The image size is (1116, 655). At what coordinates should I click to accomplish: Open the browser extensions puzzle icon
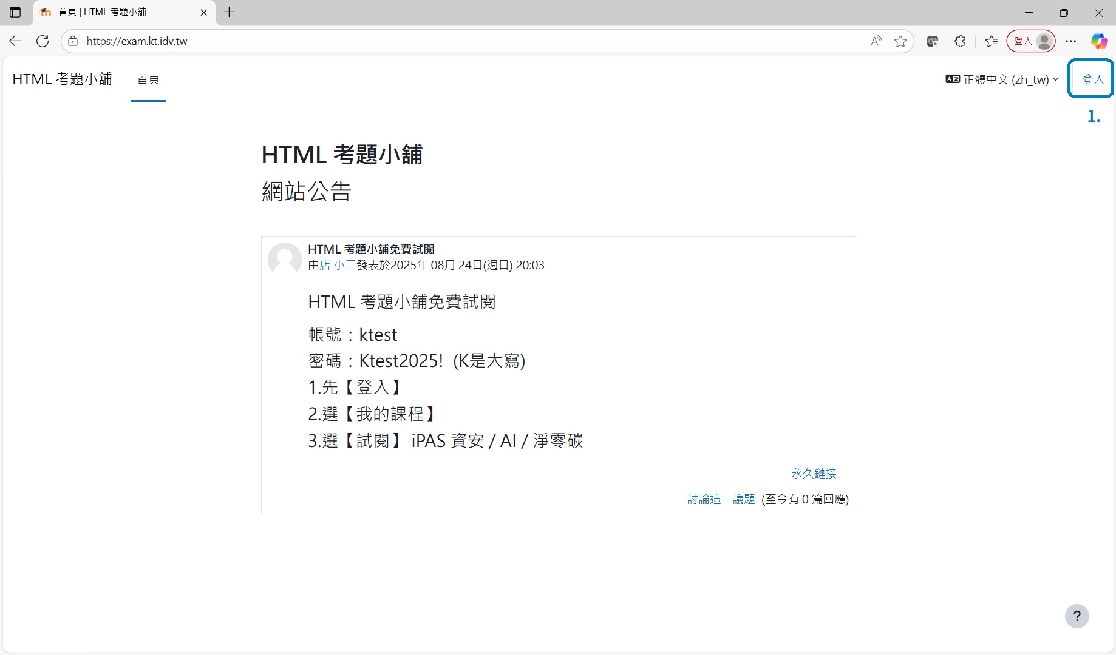point(960,41)
